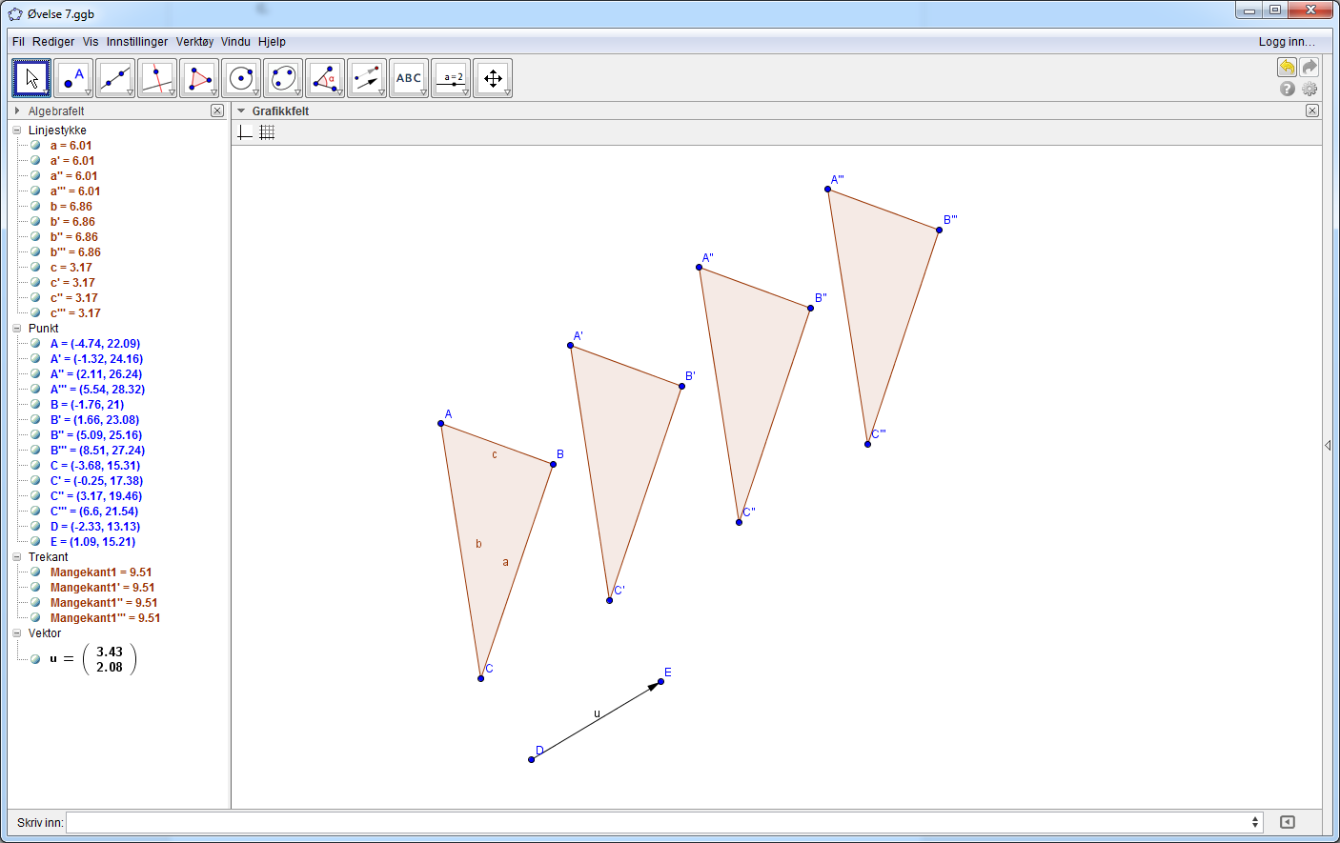1340x843 pixels.
Task: Open the settings gear icon
Action: click(1310, 89)
